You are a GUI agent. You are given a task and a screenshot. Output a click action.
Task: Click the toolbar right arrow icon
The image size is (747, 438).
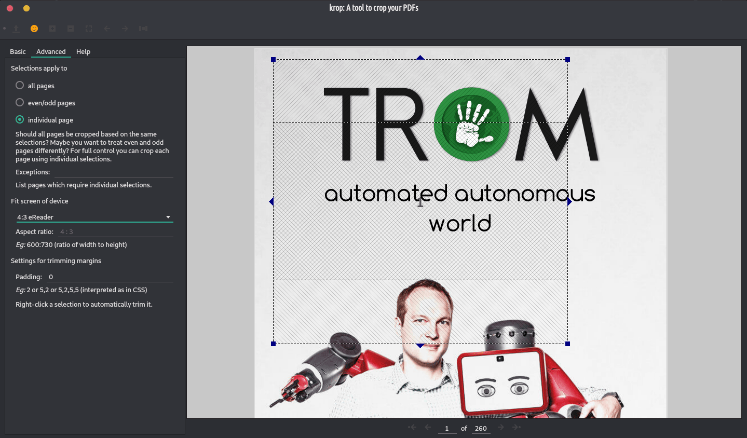click(x=125, y=29)
